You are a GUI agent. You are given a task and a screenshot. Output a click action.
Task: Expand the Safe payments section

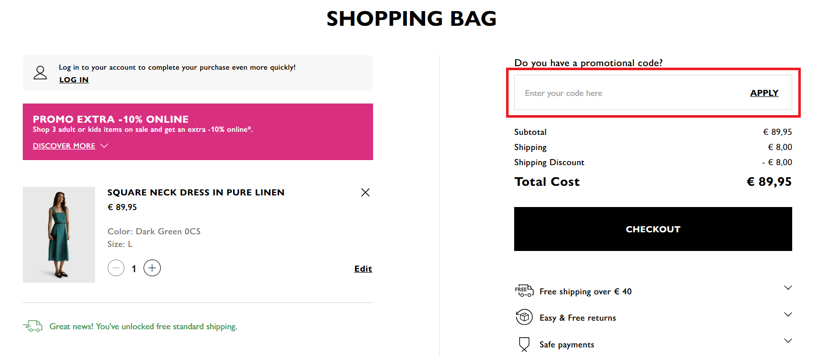[x=788, y=341]
